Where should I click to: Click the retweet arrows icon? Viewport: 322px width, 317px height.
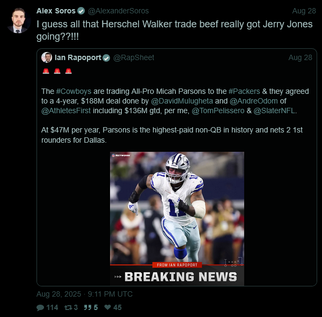(68, 307)
